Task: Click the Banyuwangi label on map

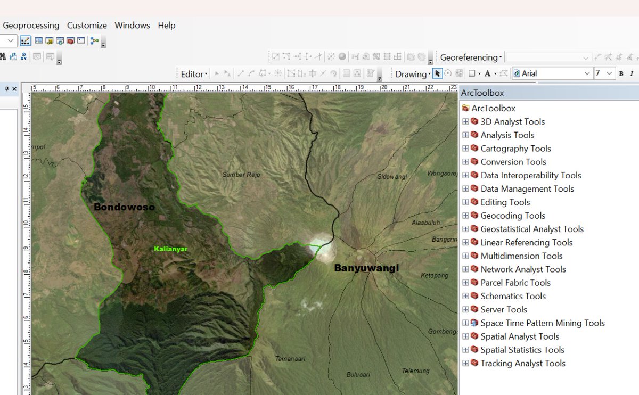Action: (366, 268)
